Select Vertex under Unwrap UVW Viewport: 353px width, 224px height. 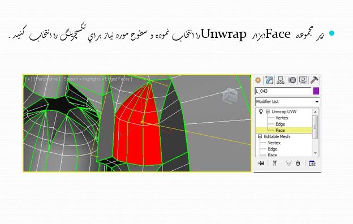(x=282, y=118)
